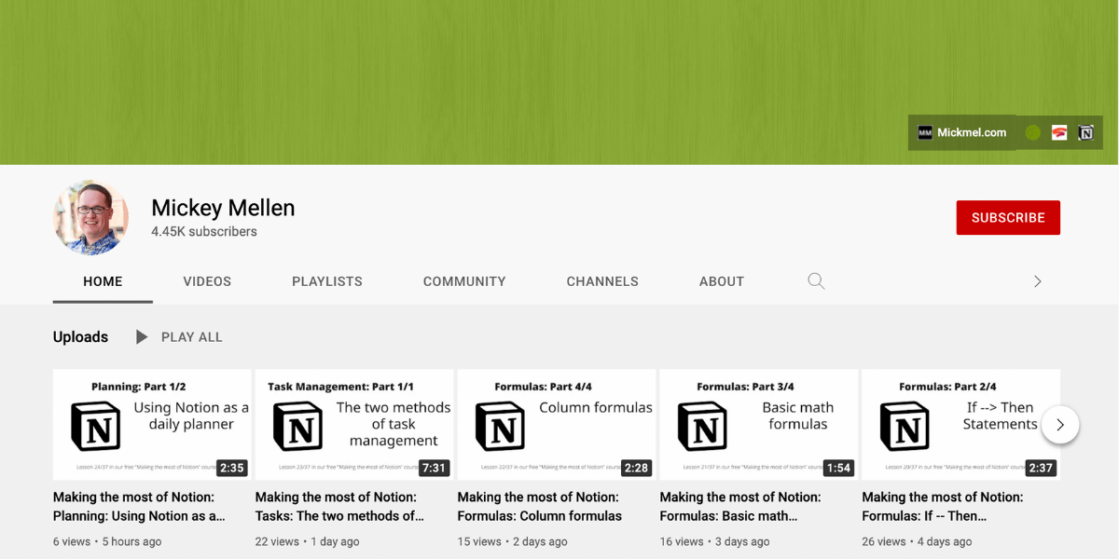Click the 2:35 duration badge
1119x559 pixels.
point(231,468)
